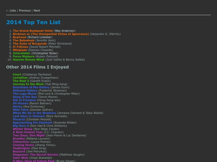Screen dimensions: 217x162
Task: Click the Birdman or (The Unexpected Virtue of Ignorance) title
Action: (x=51, y=34)
